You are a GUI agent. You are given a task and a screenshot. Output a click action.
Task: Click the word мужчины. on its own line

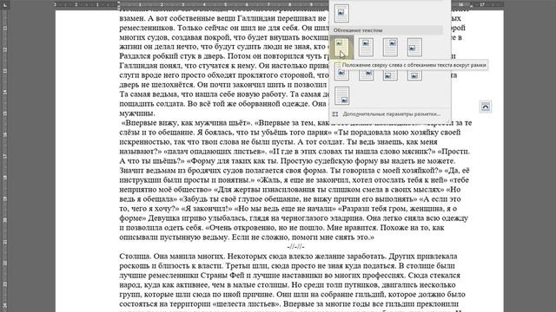[x=137, y=114]
